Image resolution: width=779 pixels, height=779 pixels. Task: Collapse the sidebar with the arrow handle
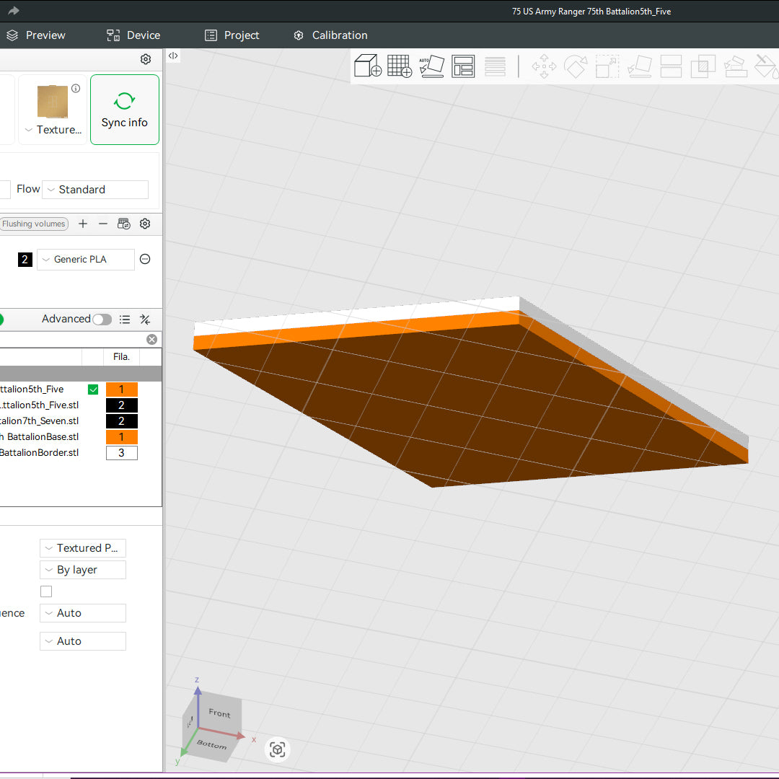(173, 56)
